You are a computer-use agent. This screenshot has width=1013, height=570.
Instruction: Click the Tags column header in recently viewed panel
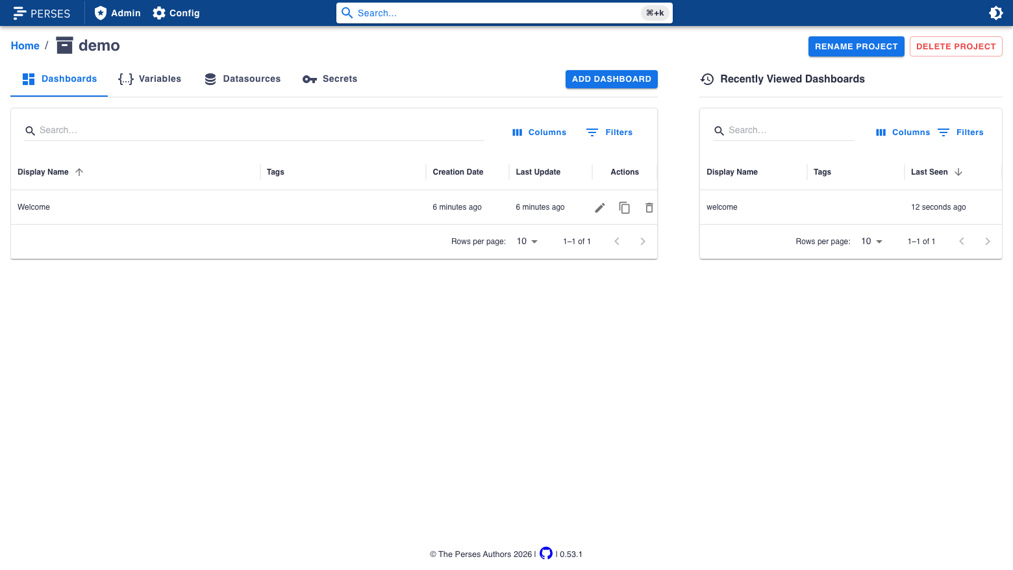[x=822, y=172]
